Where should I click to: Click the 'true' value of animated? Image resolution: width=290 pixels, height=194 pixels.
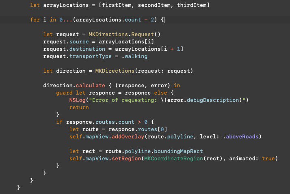(x=268, y=159)
